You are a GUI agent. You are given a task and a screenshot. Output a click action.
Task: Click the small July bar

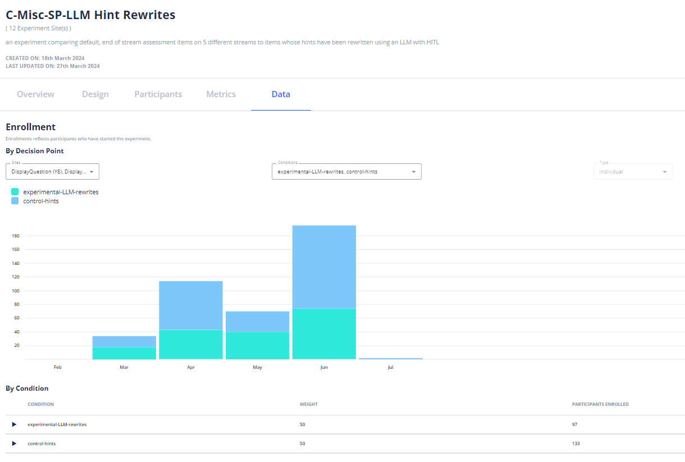tap(391, 359)
